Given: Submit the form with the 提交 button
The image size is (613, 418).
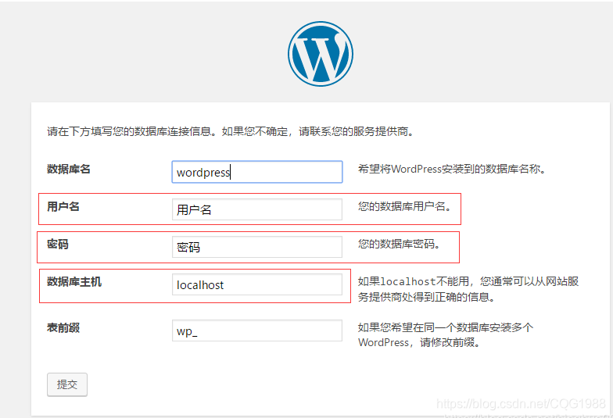Looking at the screenshot, I should pos(67,384).
